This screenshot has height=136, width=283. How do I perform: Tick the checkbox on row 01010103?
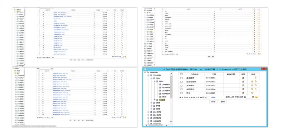coord(182,85)
